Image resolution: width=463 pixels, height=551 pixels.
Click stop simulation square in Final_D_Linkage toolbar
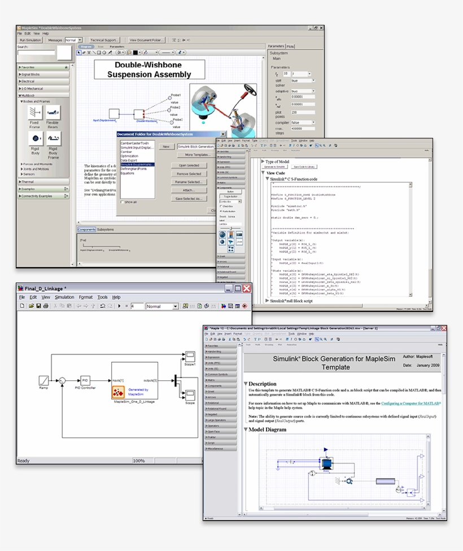pos(126,306)
